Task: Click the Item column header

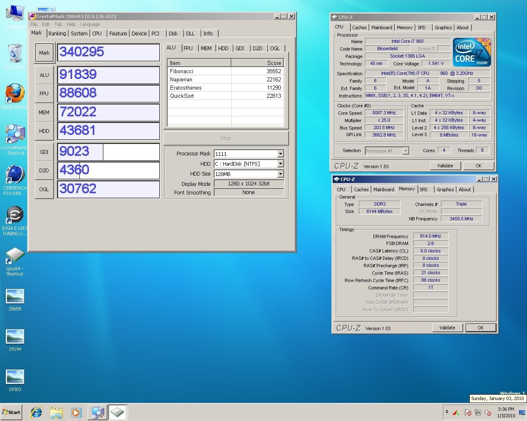Action: 199,63
